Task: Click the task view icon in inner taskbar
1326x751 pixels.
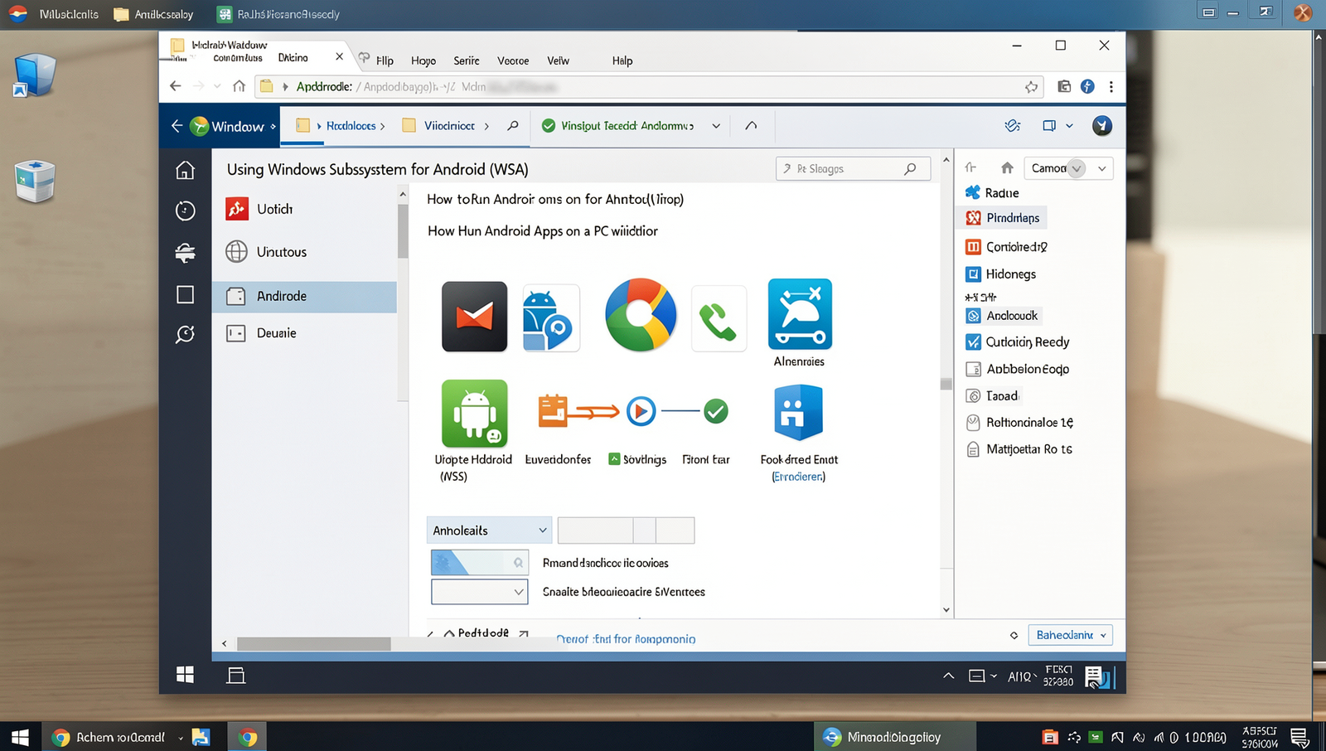Action: click(x=236, y=675)
